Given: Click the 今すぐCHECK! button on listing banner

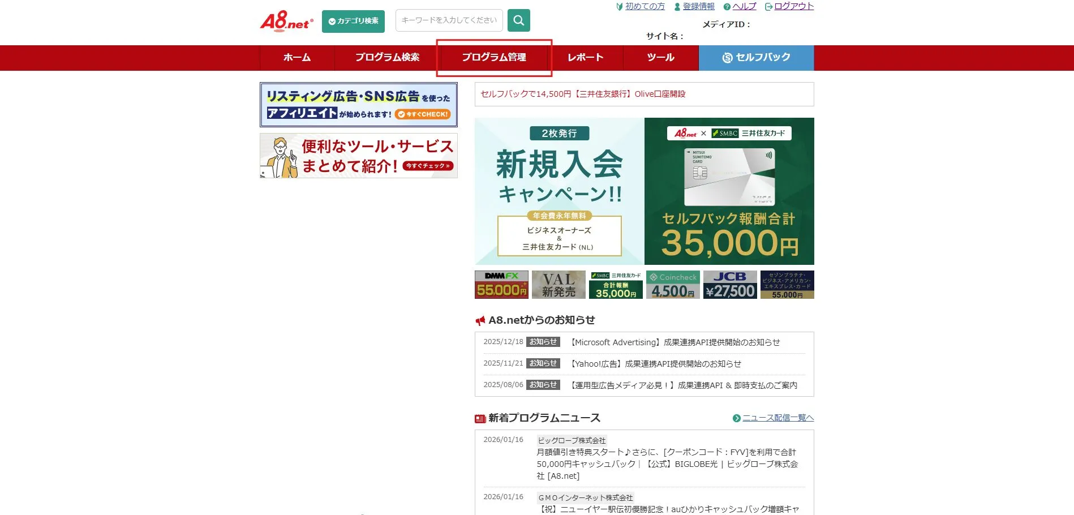Looking at the screenshot, I should 423,114.
